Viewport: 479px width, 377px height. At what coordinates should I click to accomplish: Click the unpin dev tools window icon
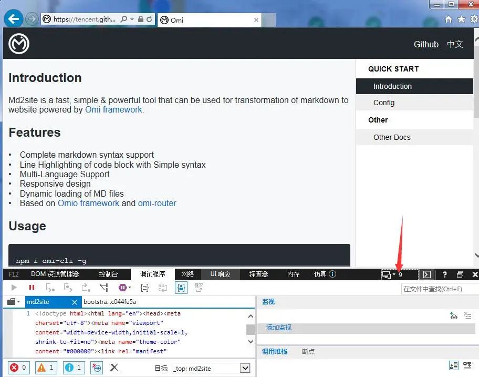pos(460,274)
